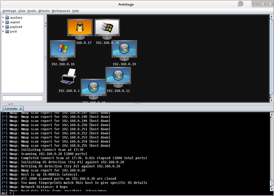Select the partially hidden bottom Windows host

tap(94, 89)
